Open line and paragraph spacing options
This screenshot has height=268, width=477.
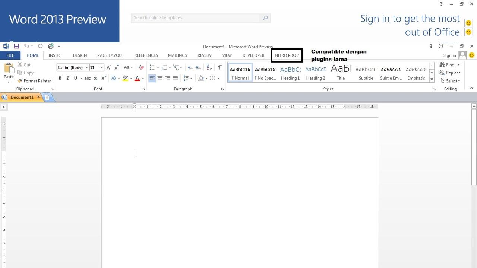click(186, 78)
